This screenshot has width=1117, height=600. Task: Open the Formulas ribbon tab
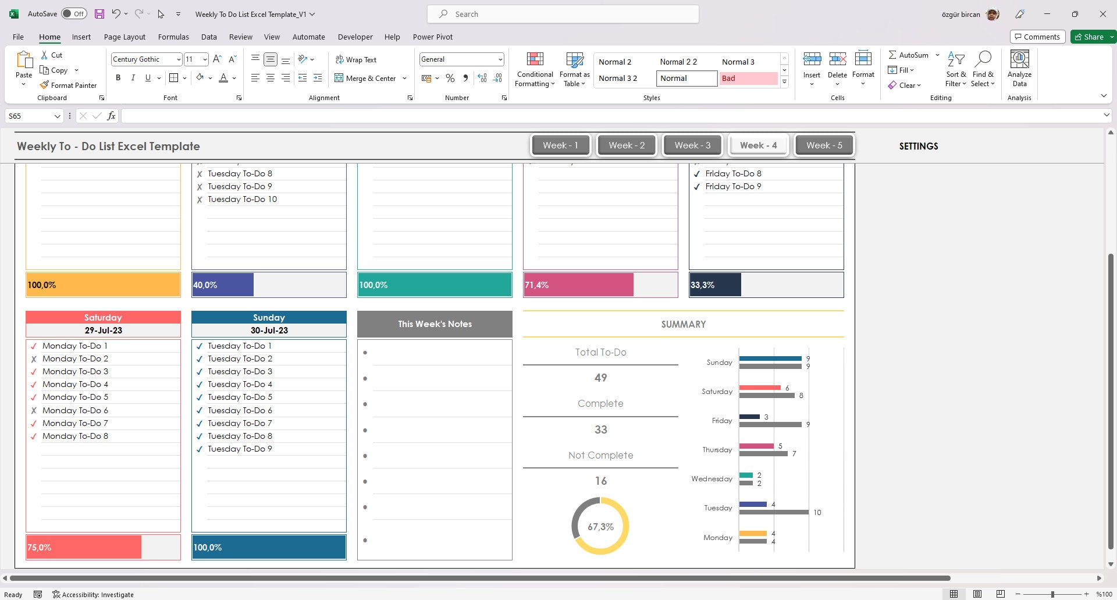(x=173, y=37)
